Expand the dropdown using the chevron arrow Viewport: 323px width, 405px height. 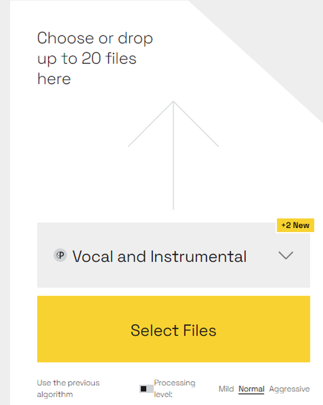pos(286,255)
